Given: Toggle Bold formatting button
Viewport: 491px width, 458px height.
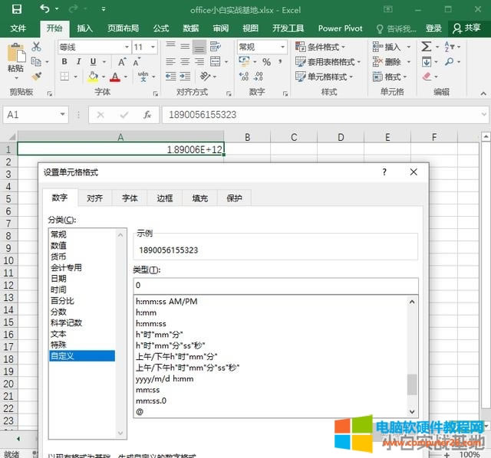Looking at the screenshot, I should click(x=63, y=62).
